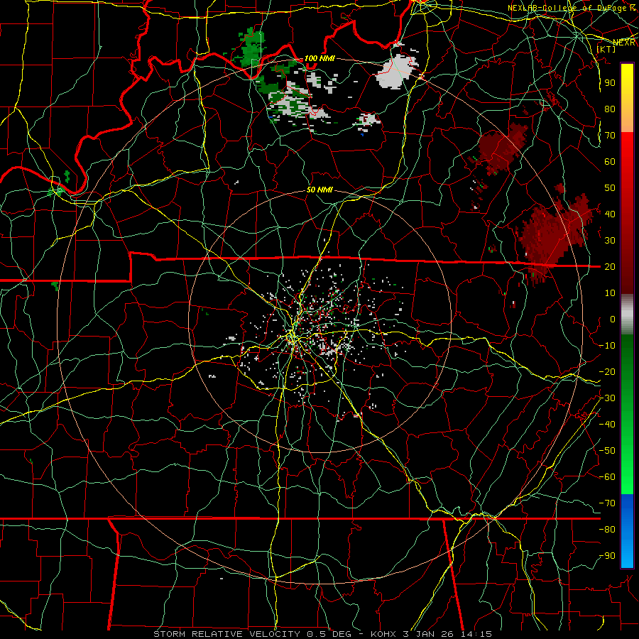Click the 10 value on velocity scale

[x=610, y=293]
